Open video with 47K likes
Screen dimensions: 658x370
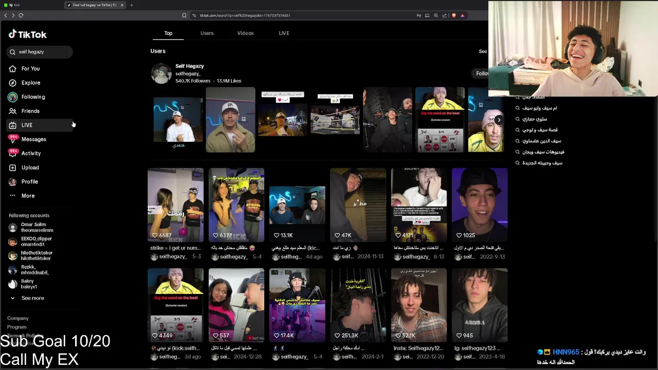pos(358,205)
